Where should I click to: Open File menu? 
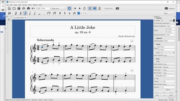(x=8, y=5)
